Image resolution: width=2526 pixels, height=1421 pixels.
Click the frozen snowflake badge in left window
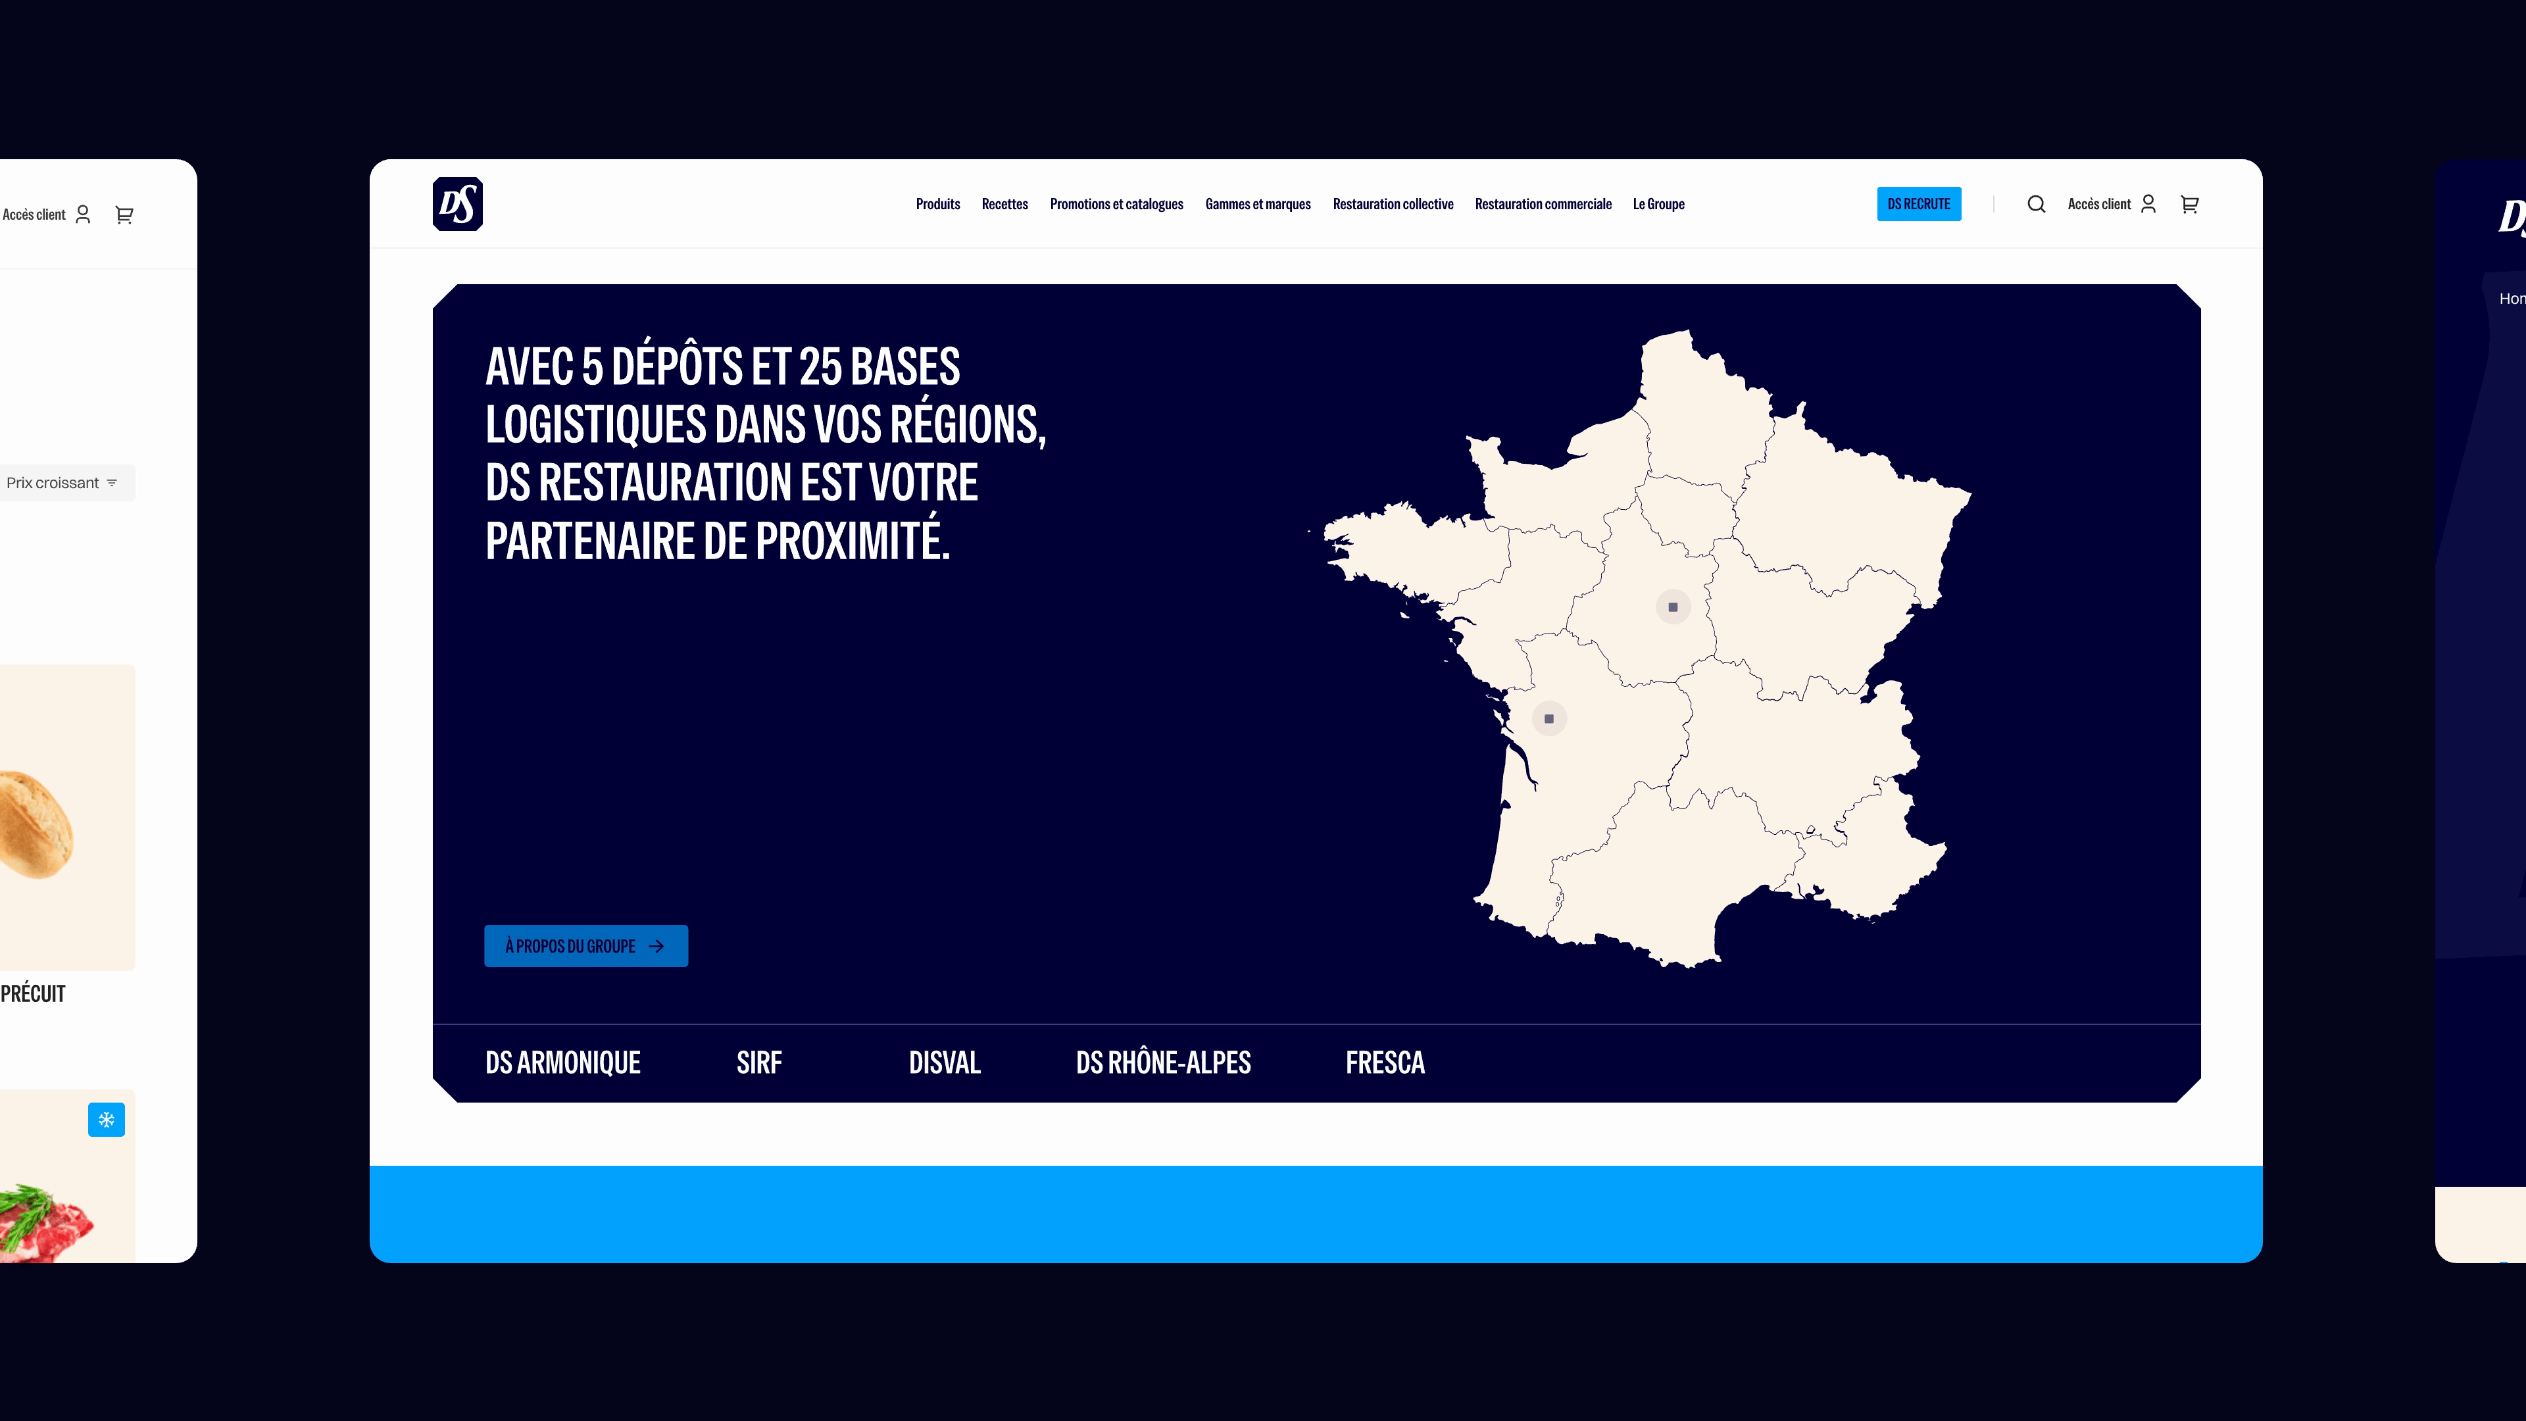coord(107,1120)
